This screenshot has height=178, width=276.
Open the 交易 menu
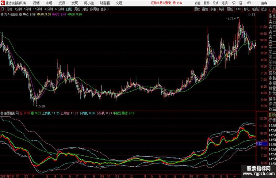pyautogui.click(x=119, y=3)
